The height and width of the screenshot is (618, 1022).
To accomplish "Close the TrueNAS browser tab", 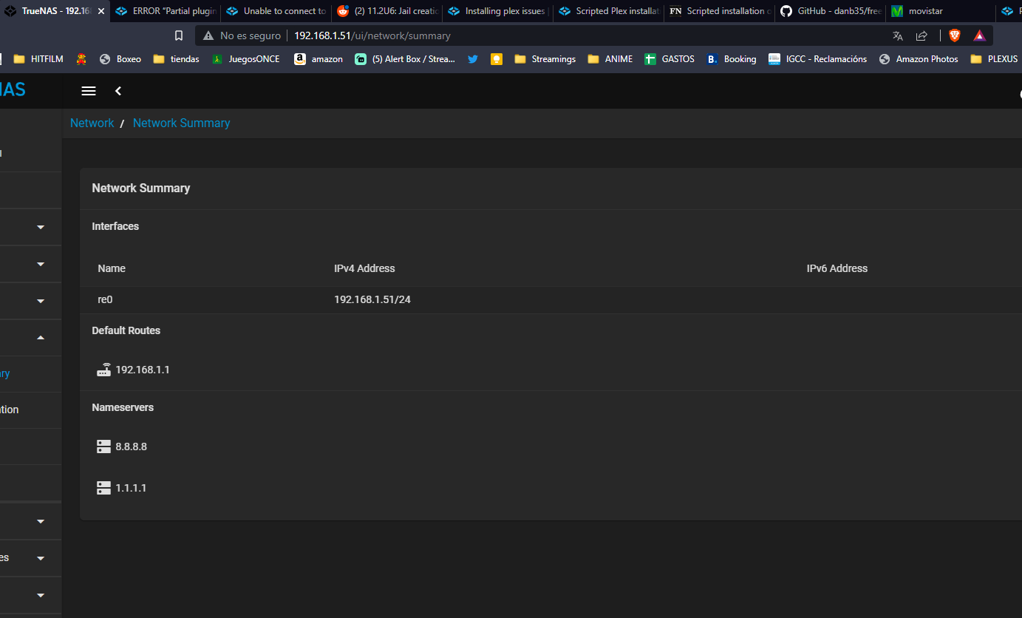I will point(101,11).
